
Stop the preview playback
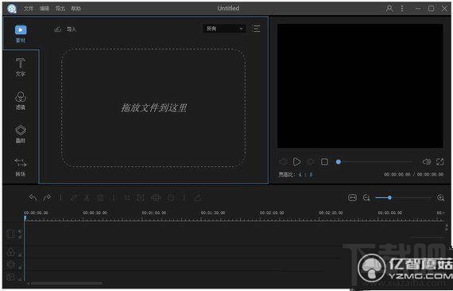[324, 162]
